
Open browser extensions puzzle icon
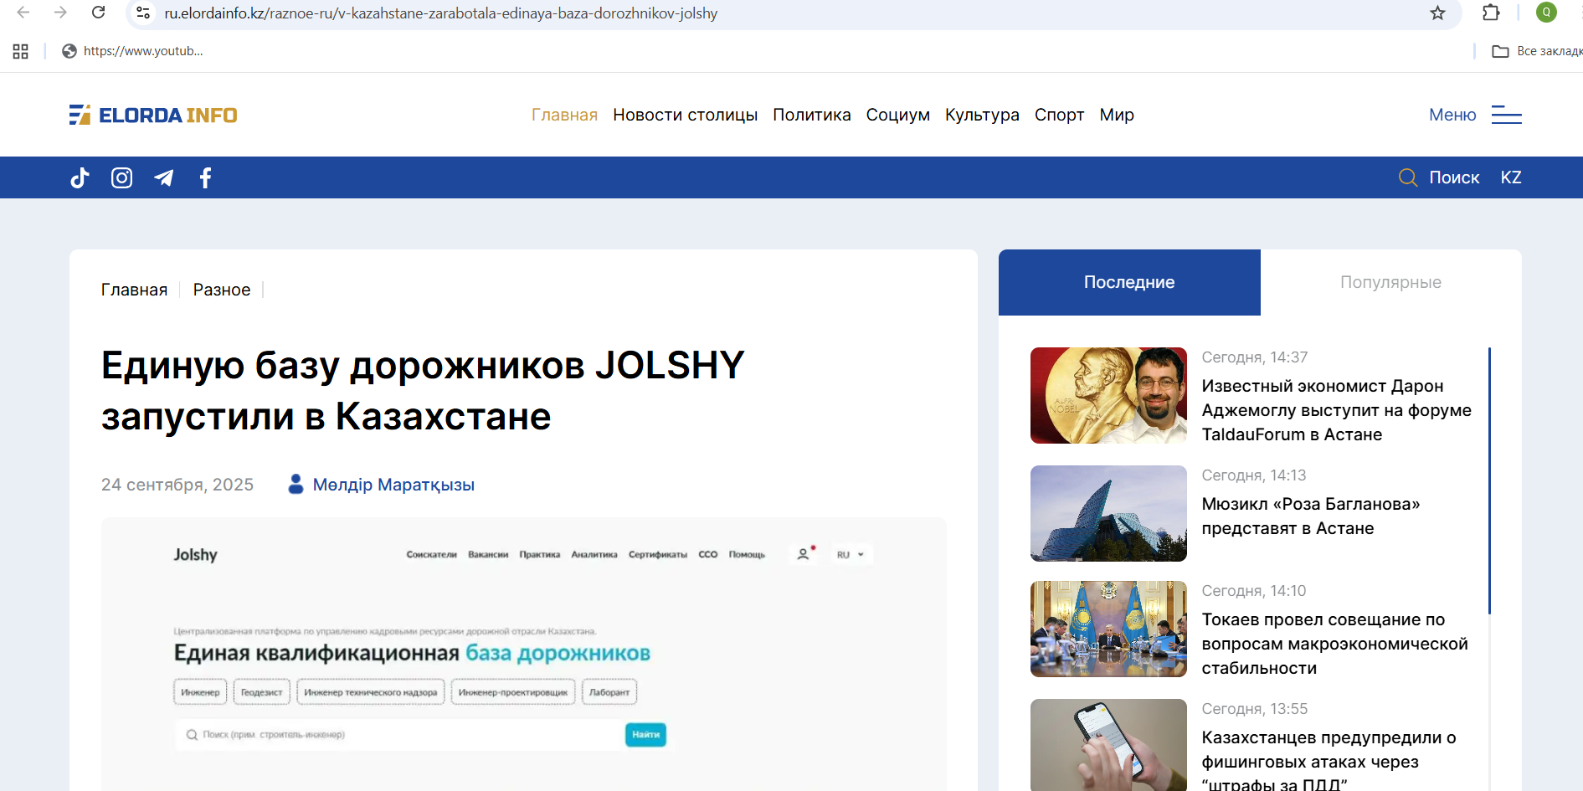[x=1490, y=13]
